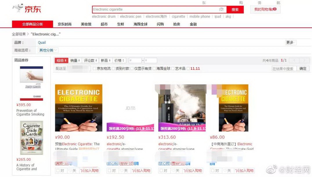
Task: Click the 在结果中搜索 search-within-results field
Action: tap(284, 69)
